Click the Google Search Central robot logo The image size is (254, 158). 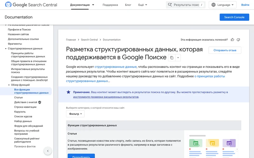pos(8,4)
